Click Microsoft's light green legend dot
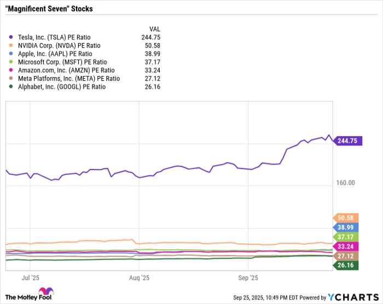 point(11,62)
